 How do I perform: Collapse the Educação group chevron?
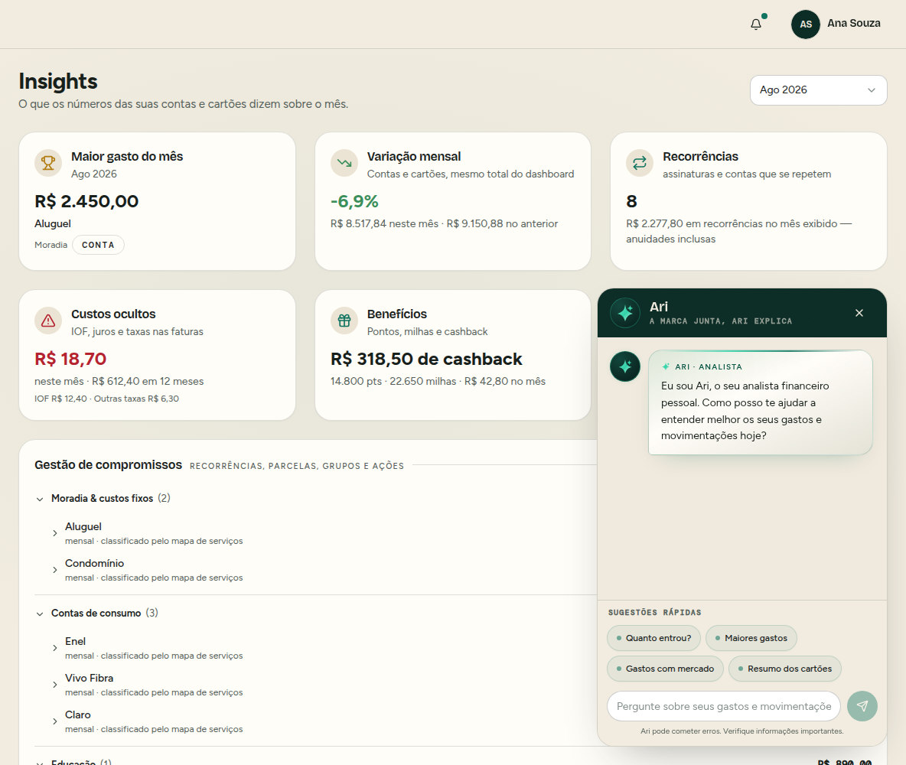40,763
